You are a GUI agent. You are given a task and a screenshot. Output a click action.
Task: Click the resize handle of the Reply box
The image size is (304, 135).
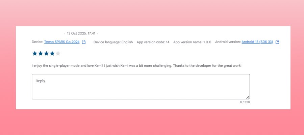pos(248,97)
